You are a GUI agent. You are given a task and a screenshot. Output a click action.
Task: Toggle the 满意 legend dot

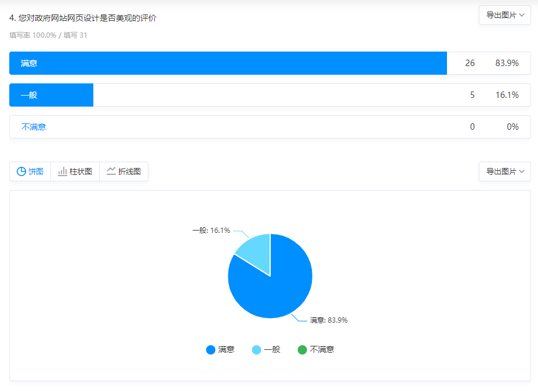(x=210, y=349)
